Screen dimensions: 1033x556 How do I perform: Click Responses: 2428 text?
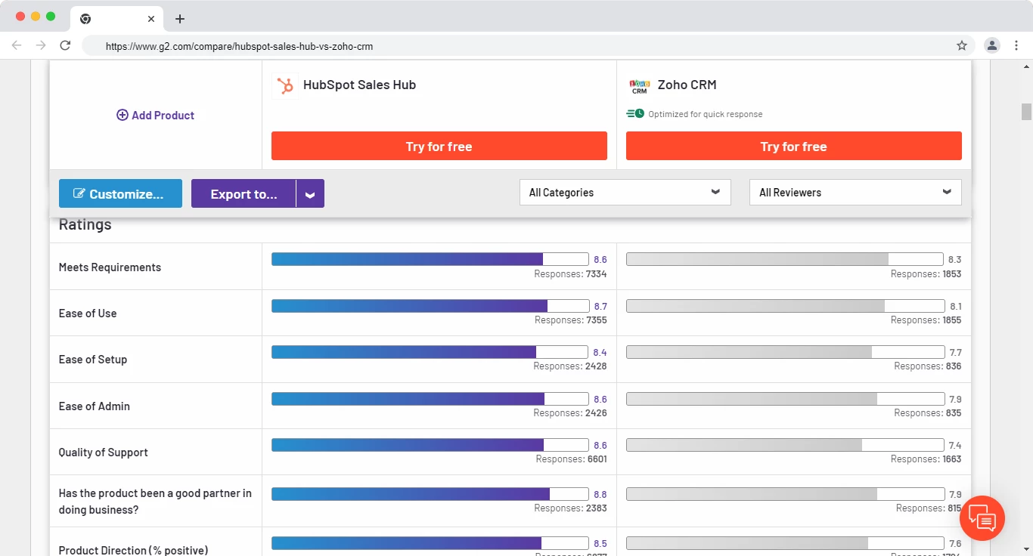coord(570,366)
